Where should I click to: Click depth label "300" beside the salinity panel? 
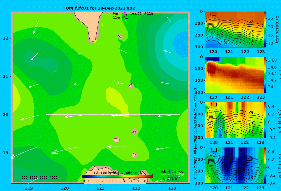[x=199, y=92]
